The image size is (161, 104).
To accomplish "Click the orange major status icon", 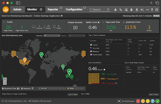I will 143,101.
